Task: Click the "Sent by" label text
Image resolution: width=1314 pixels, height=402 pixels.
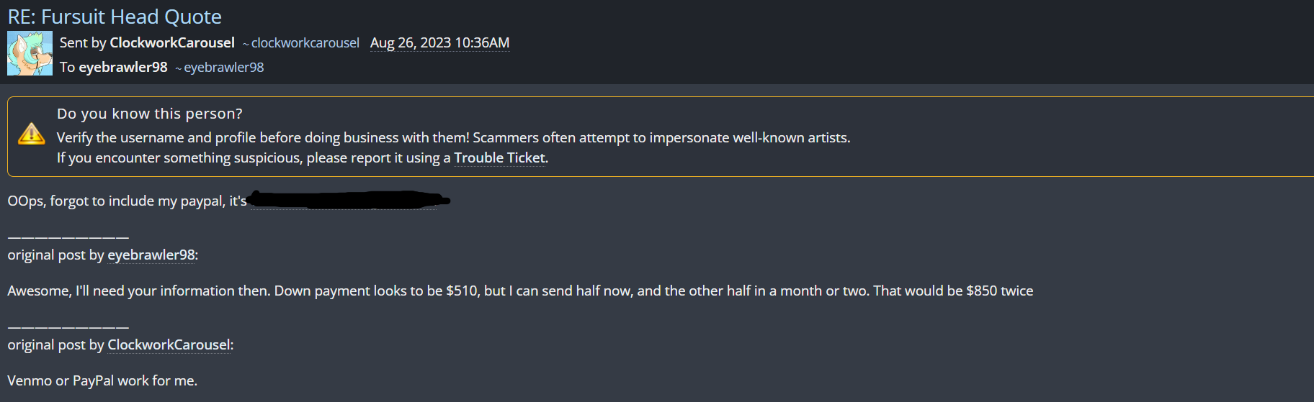Action: 83,43
